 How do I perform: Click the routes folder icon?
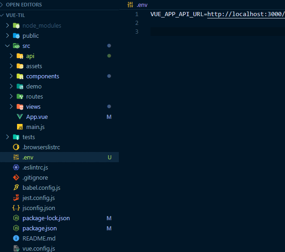click(20, 97)
